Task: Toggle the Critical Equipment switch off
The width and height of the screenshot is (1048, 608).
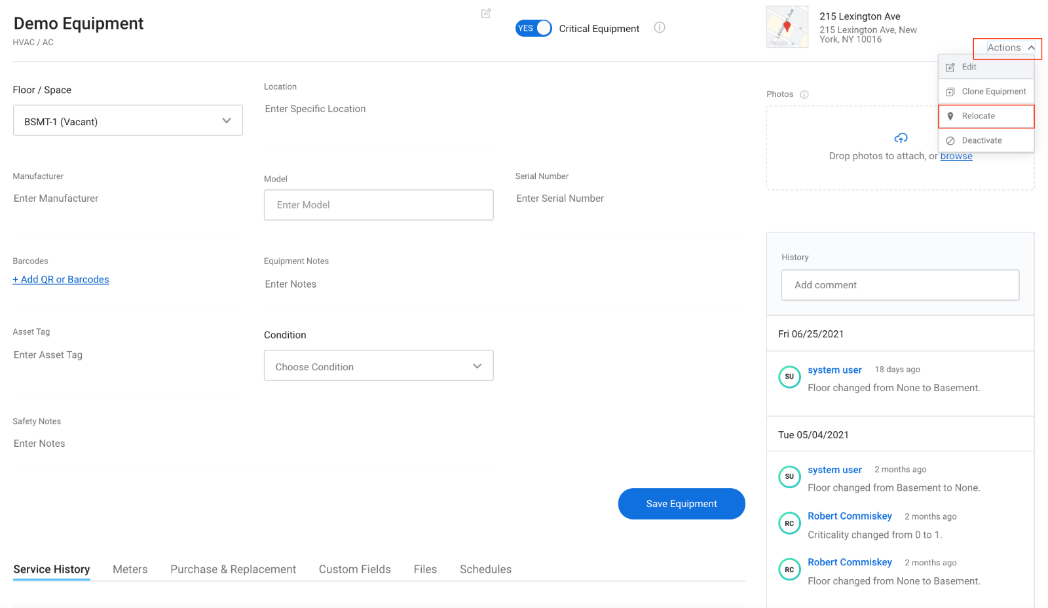Action: point(534,28)
